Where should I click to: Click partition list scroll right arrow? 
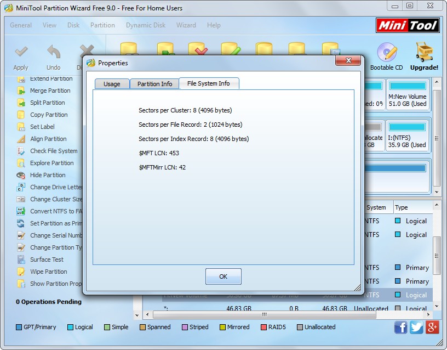click(x=428, y=314)
